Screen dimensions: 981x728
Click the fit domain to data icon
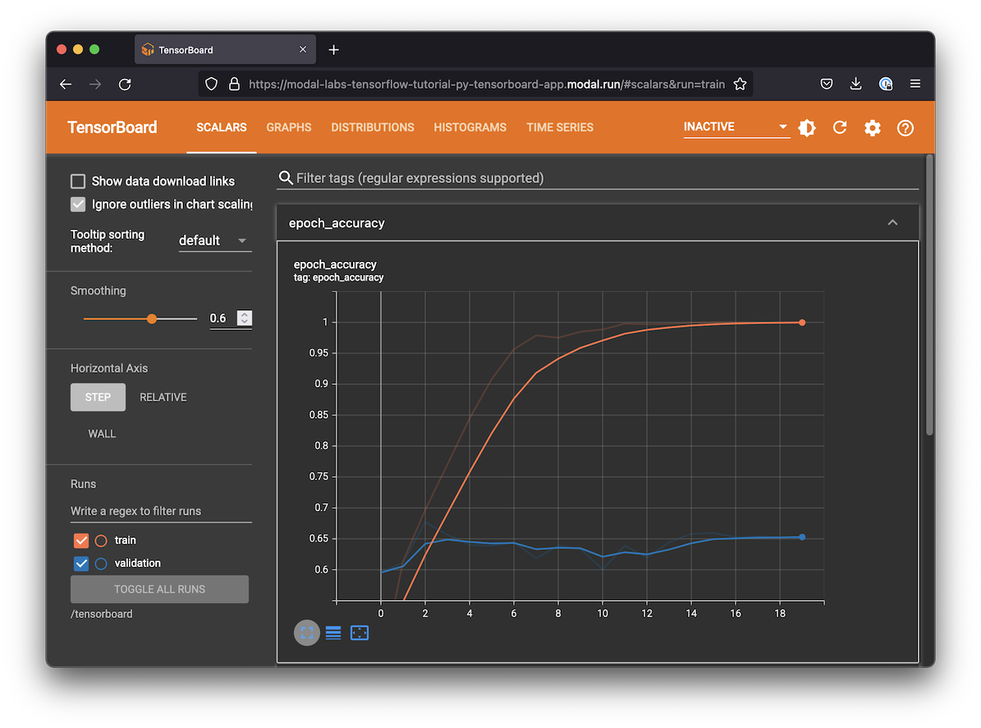click(x=360, y=633)
